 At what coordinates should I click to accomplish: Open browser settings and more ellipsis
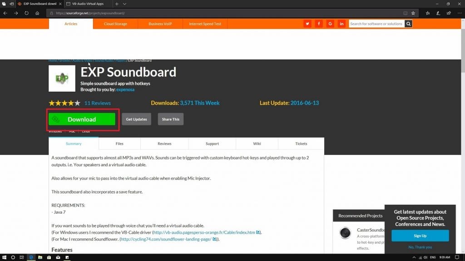460,13
